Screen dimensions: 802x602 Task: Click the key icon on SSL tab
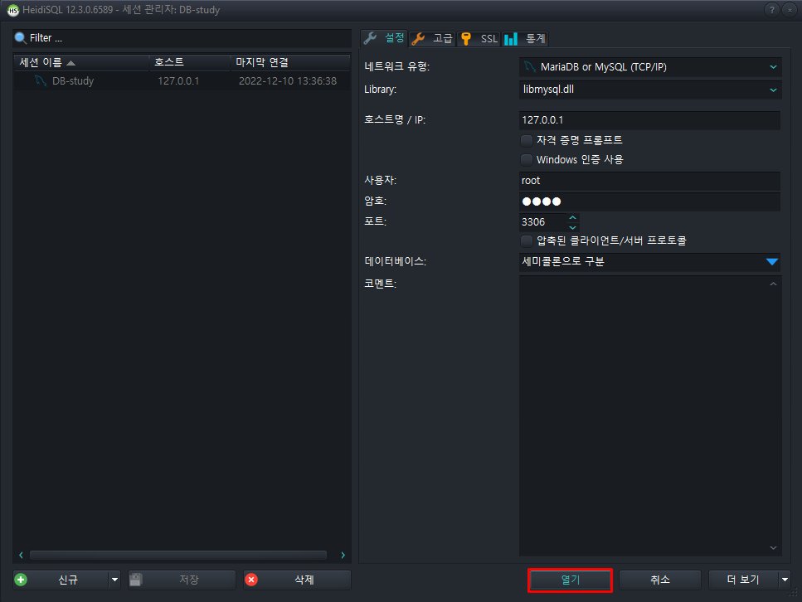point(465,39)
